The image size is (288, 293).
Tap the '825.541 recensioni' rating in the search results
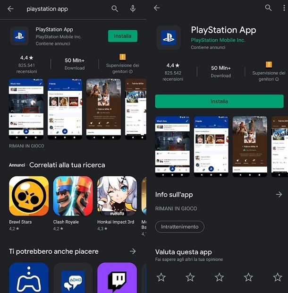26,64
